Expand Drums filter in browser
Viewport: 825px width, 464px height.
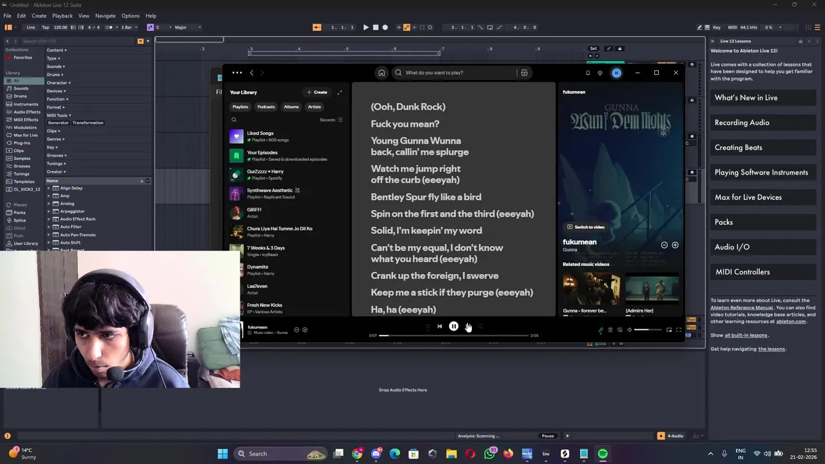(x=55, y=75)
